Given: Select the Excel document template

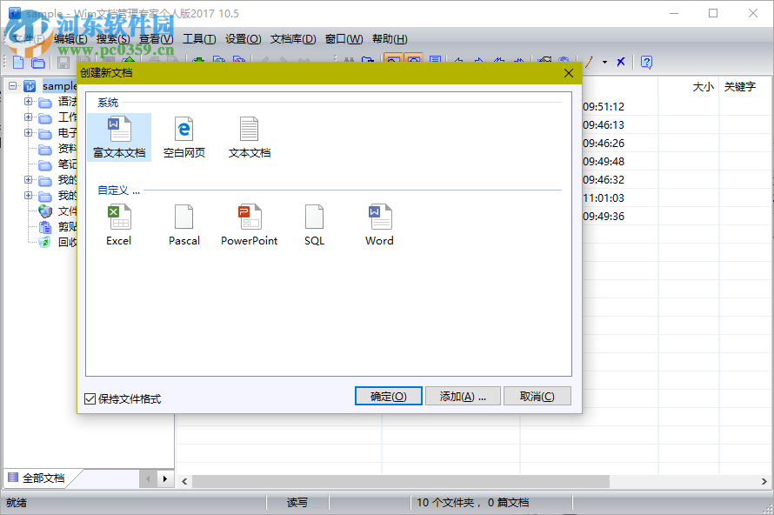Looking at the screenshot, I should [119, 225].
